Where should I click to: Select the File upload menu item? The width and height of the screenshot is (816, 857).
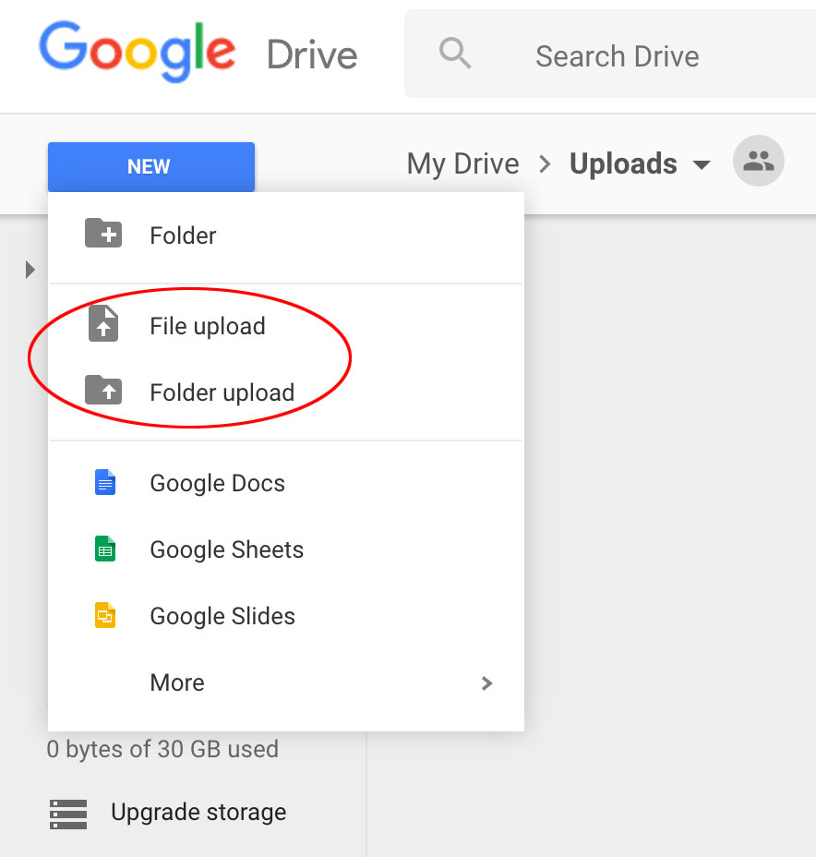pyautogui.click(x=207, y=326)
